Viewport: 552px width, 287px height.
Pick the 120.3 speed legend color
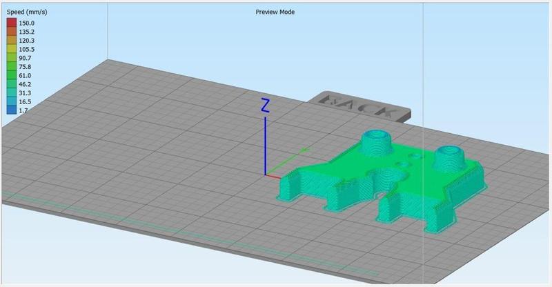(12, 41)
